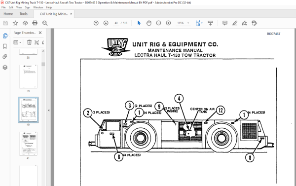Go to next page arrow icon
Image resolution: width=296 pixels, height=186 pixels.
106,23
